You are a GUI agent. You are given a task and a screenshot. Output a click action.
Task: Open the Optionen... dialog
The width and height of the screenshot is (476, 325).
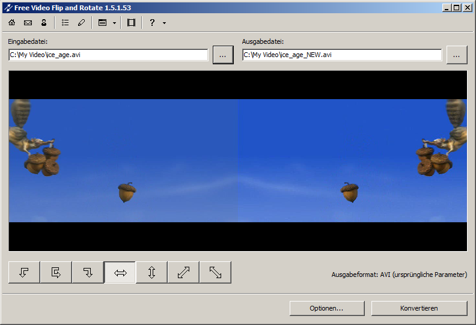[x=326, y=308]
